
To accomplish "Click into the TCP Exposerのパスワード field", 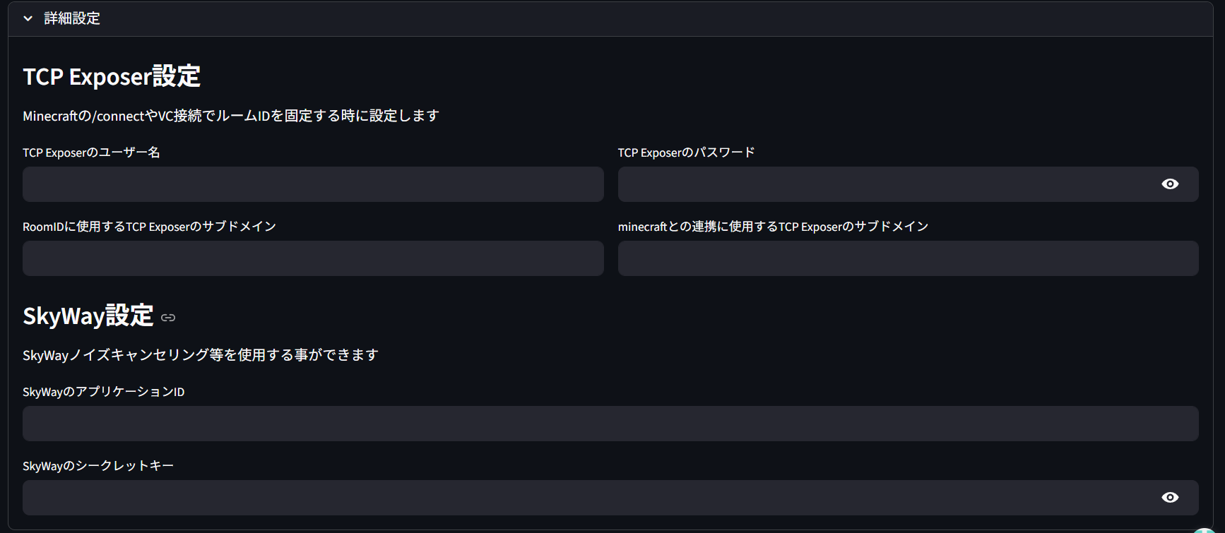I will [883, 184].
